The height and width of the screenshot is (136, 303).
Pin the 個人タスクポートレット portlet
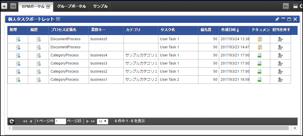[x=277, y=19]
